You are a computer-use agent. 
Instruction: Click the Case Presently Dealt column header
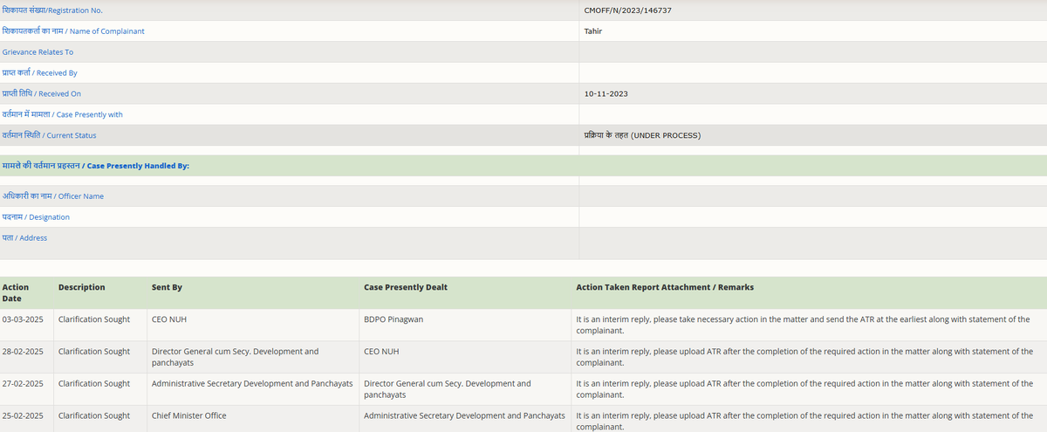tap(406, 287)
